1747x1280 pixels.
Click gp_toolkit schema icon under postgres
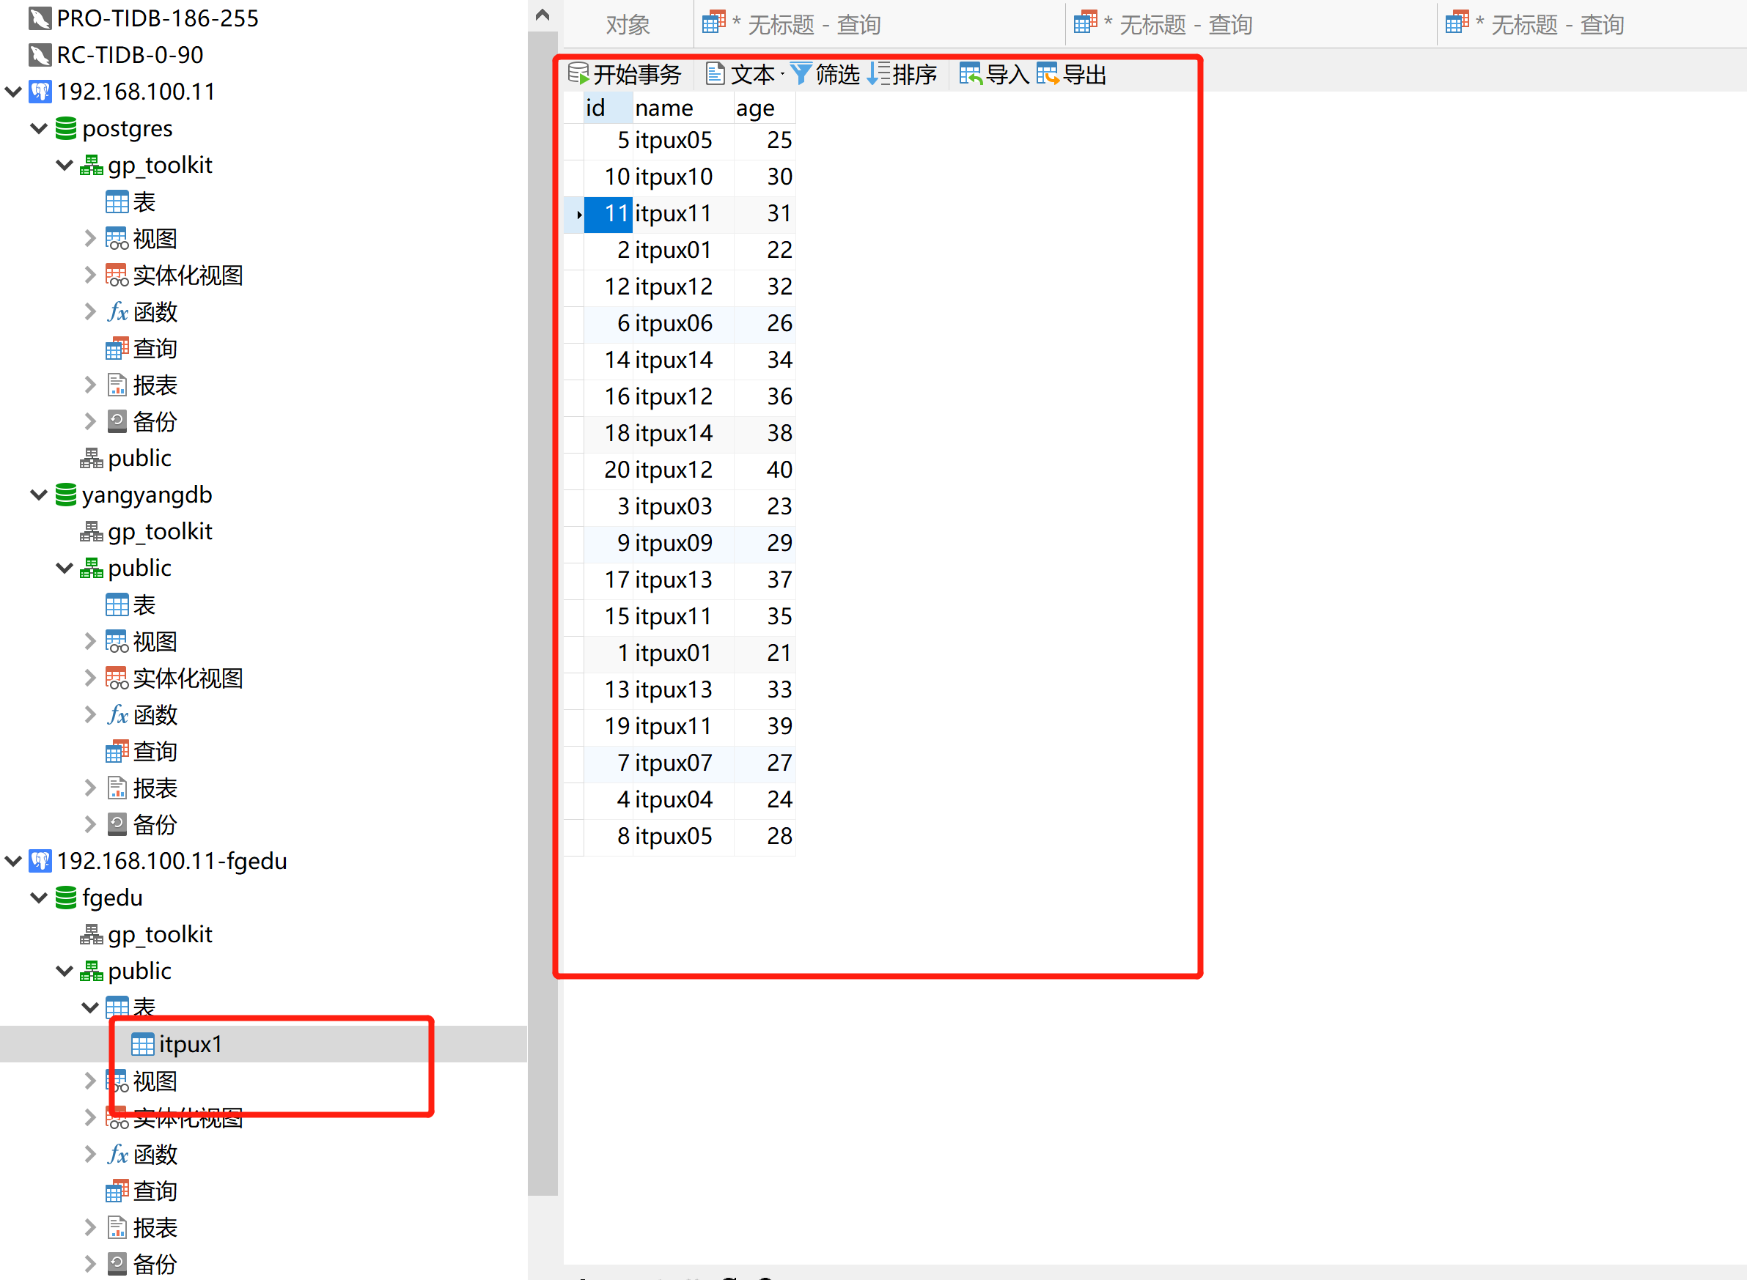point(92,165)
